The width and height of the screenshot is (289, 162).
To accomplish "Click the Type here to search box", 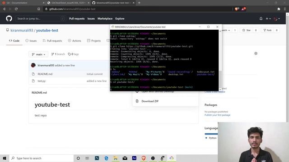I will click(42, 158).
